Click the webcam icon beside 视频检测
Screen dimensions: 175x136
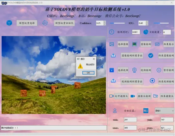pyautogui.click(x=135, y=70)
